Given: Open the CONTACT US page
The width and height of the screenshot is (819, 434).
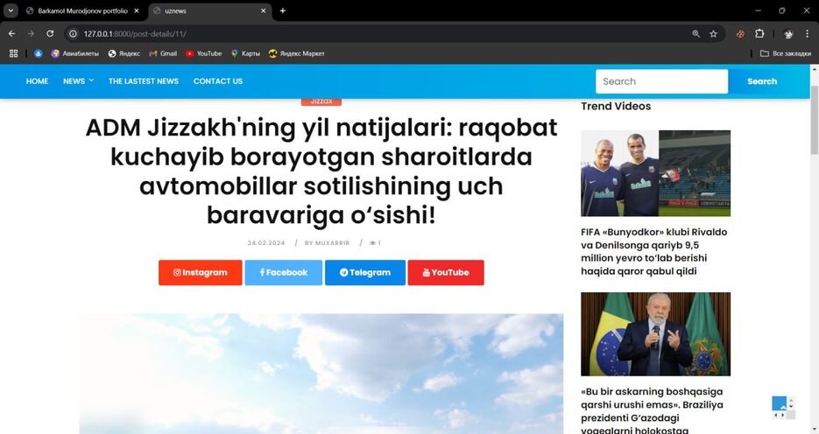Looking at the screenshot, I should 218,80.
